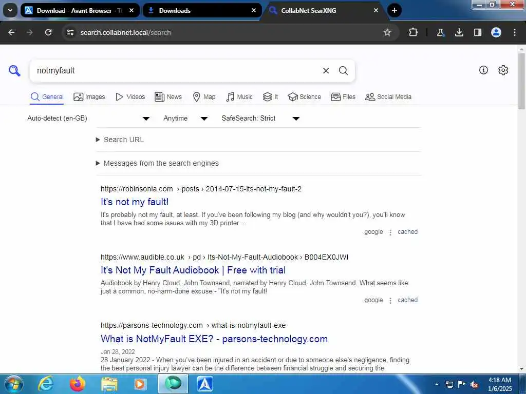Select the Images search category

pyautogui.click(x=89, y=97)
